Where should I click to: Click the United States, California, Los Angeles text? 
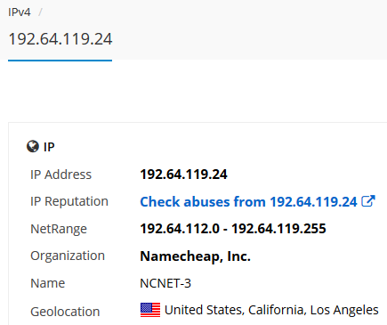click(271, 310)
